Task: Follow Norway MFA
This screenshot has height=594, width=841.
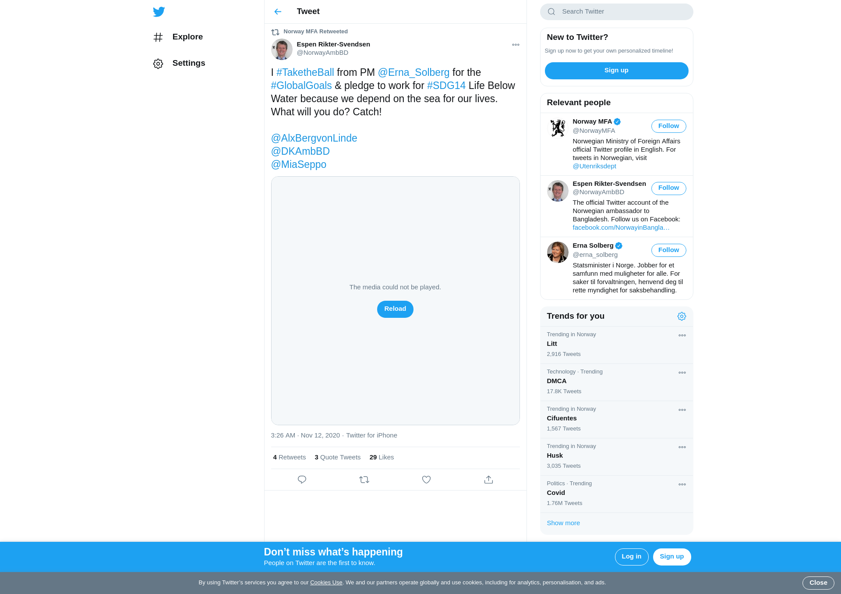Action: 668,126
